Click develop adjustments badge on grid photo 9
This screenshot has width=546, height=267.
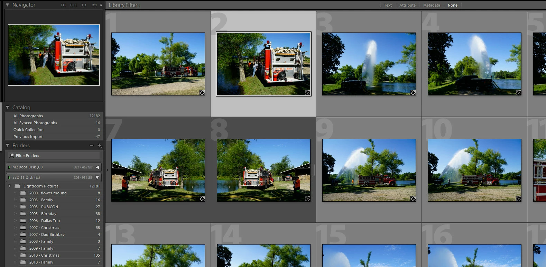coord(413,199)
